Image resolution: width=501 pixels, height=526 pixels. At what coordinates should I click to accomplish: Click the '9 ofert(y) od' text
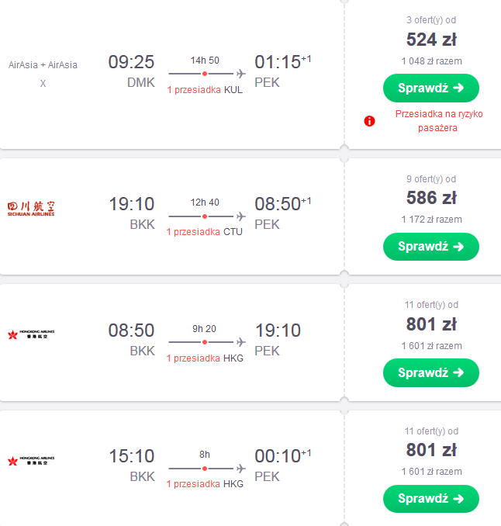[x=431, y=179]
